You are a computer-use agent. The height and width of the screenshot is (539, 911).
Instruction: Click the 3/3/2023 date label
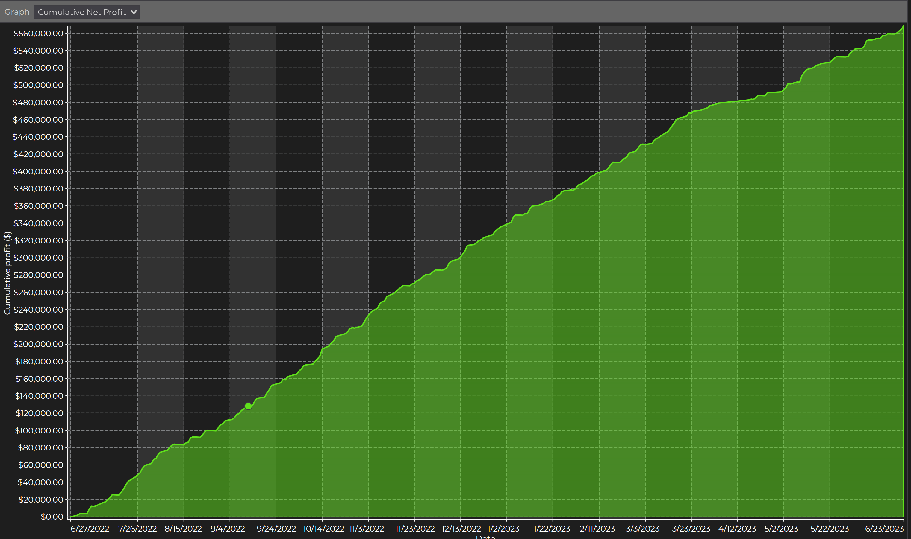click(x=643, y=529)
